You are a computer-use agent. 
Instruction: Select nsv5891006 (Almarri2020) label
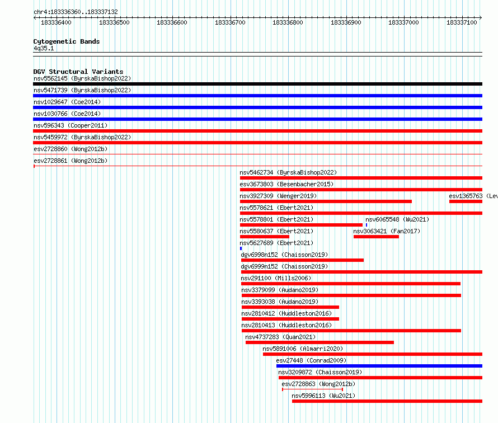pyautogui.click(x=303, y=349)
